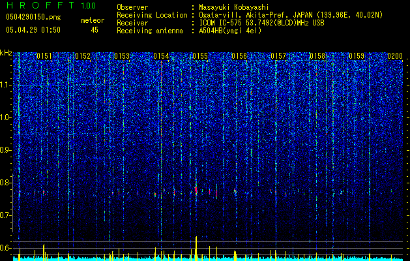Click the receiver text ICOM IC-575
The image size is (410, 261).
(x=221, y=23)
